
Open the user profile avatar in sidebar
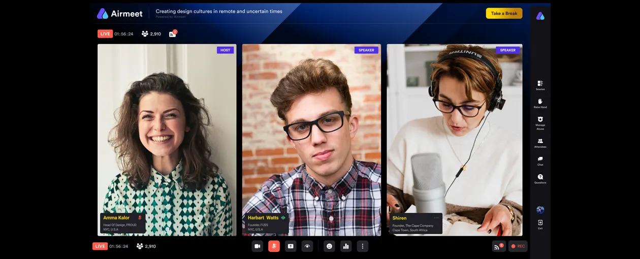pos(540,210)
